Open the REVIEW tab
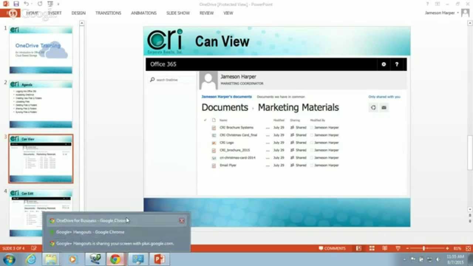 click(207, 13)
